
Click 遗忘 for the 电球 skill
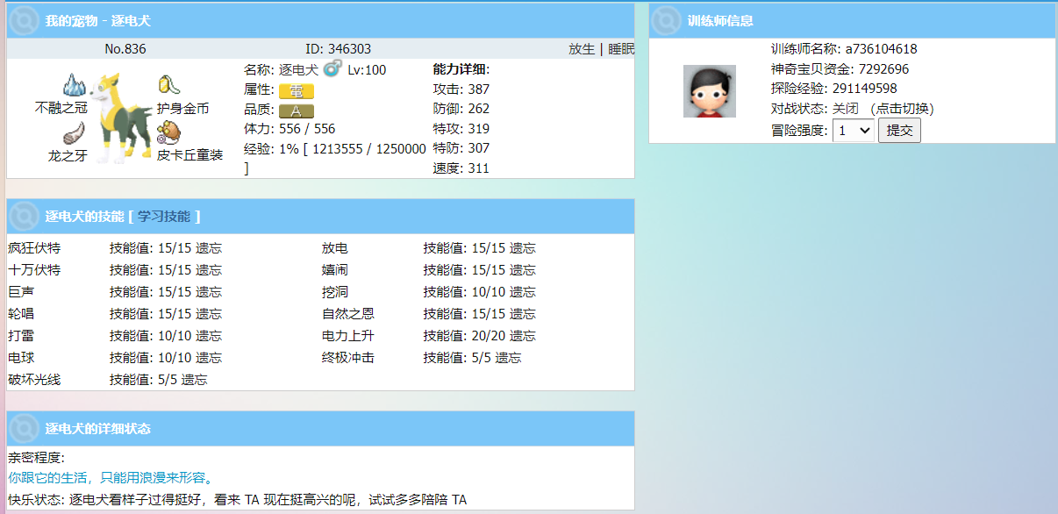[209, 358]
